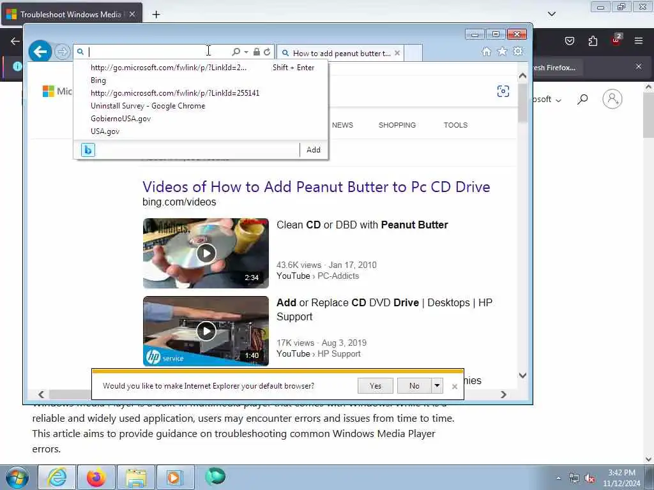Click Yes to make IE default browser
This screenshot has height=490, width=654.
[x=376, y=386]
